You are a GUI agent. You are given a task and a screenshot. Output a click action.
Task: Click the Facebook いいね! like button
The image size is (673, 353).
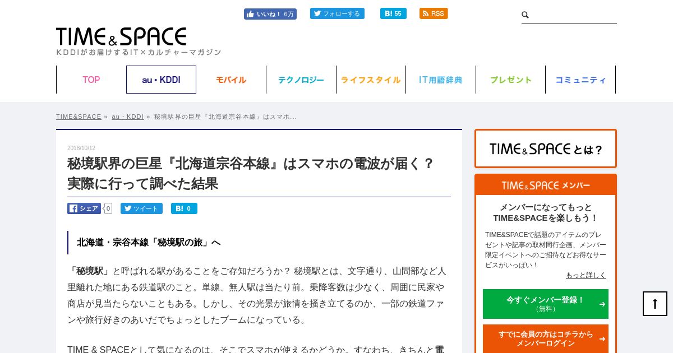point(270,14)
